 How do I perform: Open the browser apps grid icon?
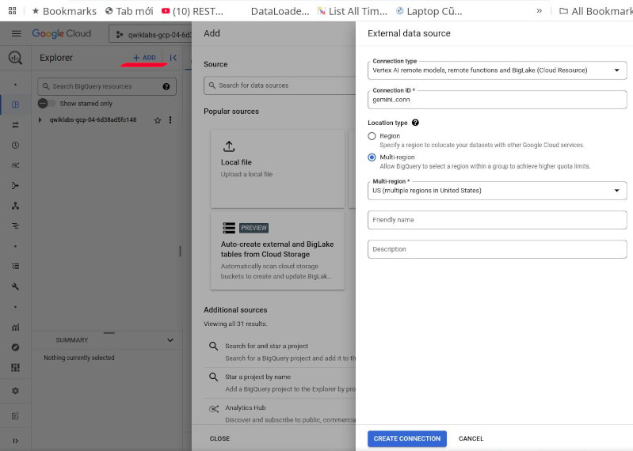pos(12,11)
